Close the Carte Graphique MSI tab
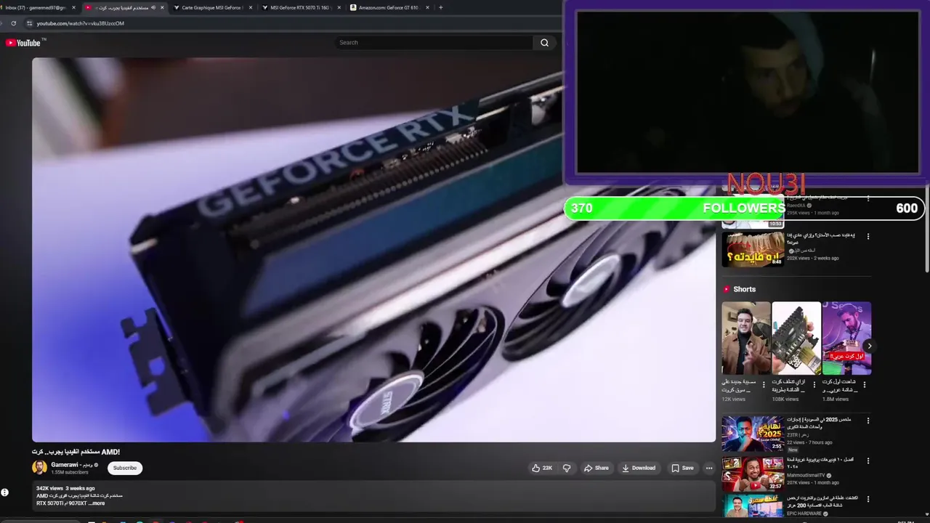Screen dimensions: 930x523 [251, 7]
